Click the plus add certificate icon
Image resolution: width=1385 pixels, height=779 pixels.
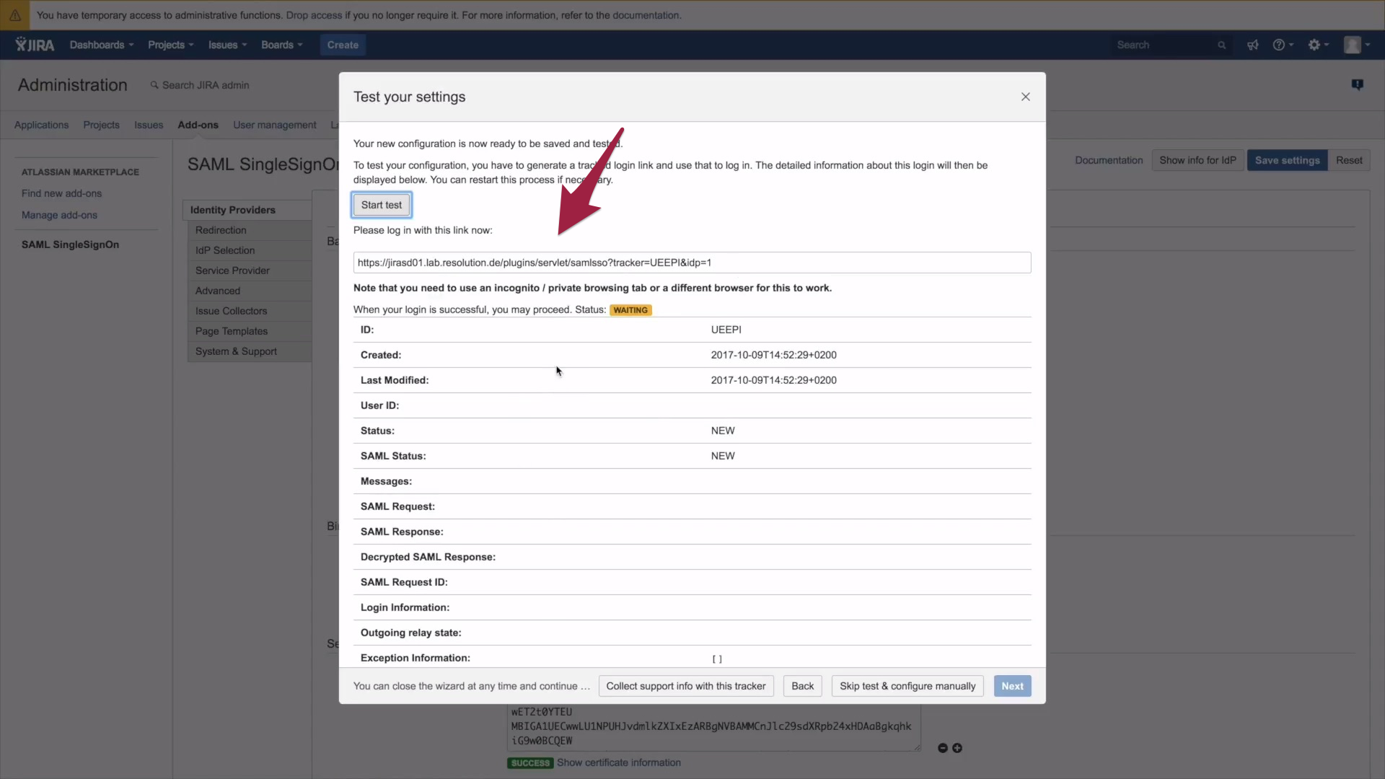(x=957, y=748)
